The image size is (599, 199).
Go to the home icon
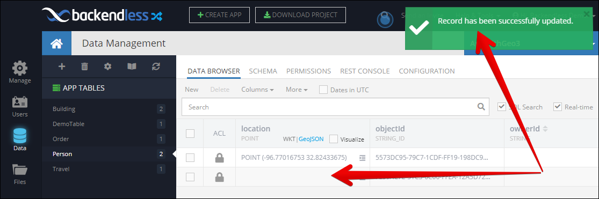point(56,43)
